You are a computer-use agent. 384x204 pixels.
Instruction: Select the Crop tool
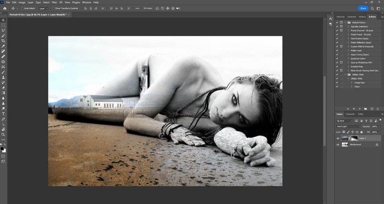pos(3,41)
